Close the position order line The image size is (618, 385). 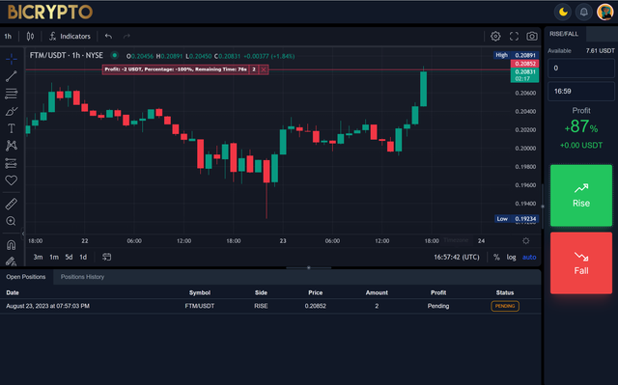tap(264, 69)
